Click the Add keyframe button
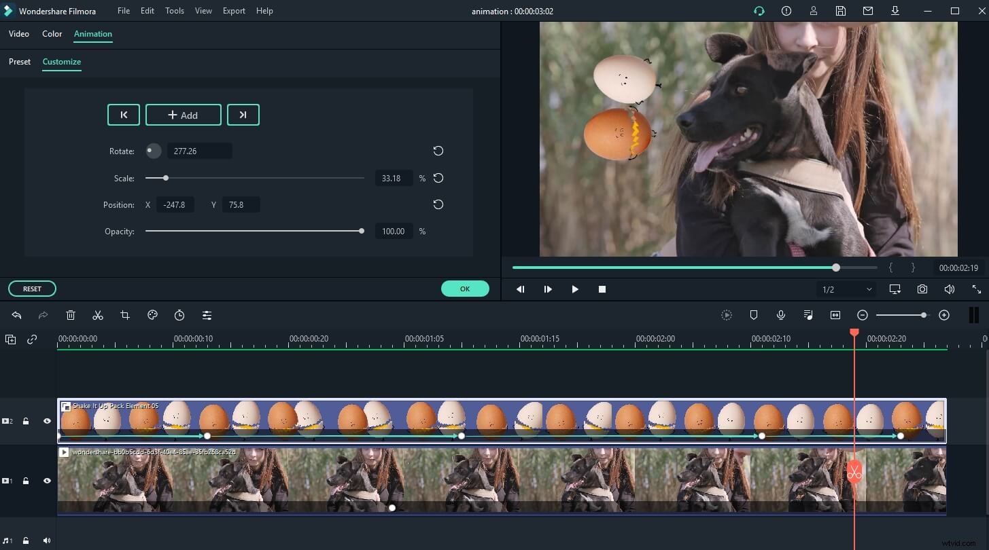The image size is (989, 550). point(183,115)
